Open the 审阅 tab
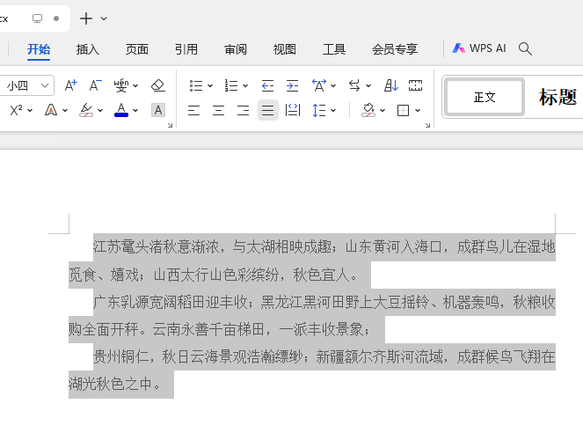This screenshot has width=583, height=433. click(x=236, y=49)
